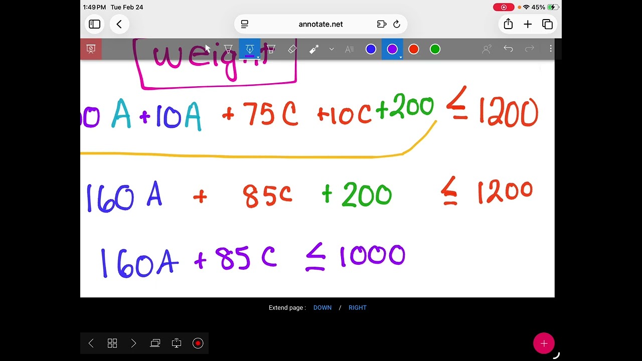Click the red presentation screen button
The width and height of the screenshot is (642, 361).
[x=91, y=49]
